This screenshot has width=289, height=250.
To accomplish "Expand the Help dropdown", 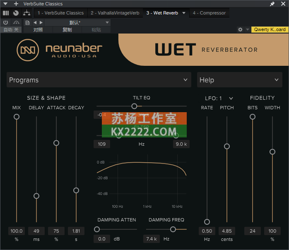I will [240, 80].
